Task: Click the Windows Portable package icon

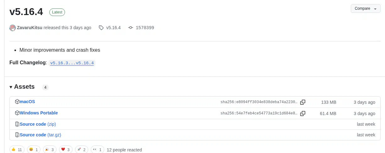Action: click(x=17, y=113)
